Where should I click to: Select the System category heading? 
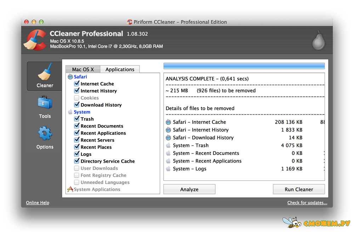tap(82, 112)
